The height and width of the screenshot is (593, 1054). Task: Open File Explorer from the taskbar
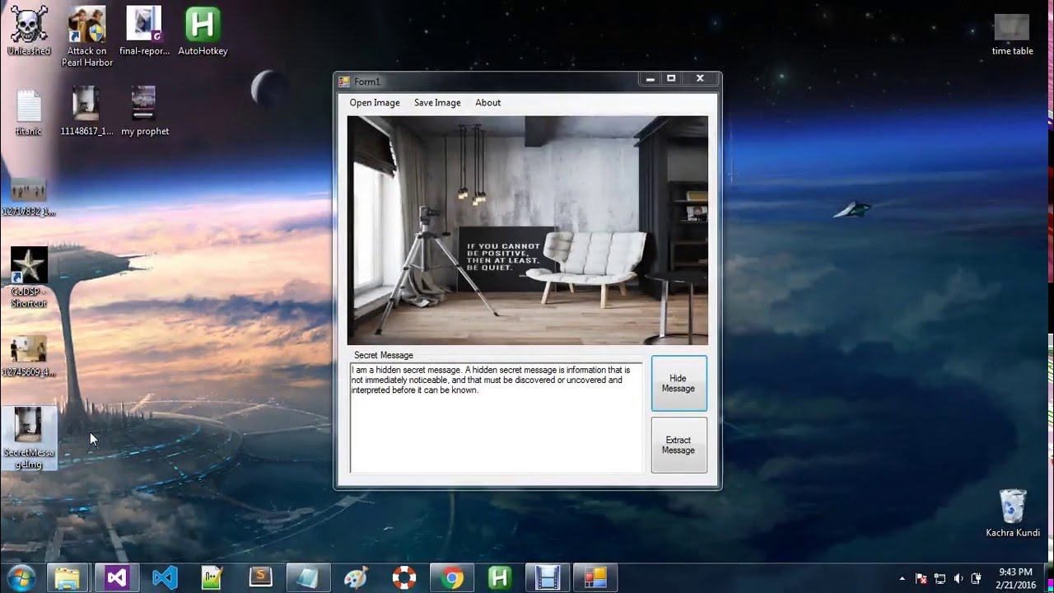tap(68, 578)
